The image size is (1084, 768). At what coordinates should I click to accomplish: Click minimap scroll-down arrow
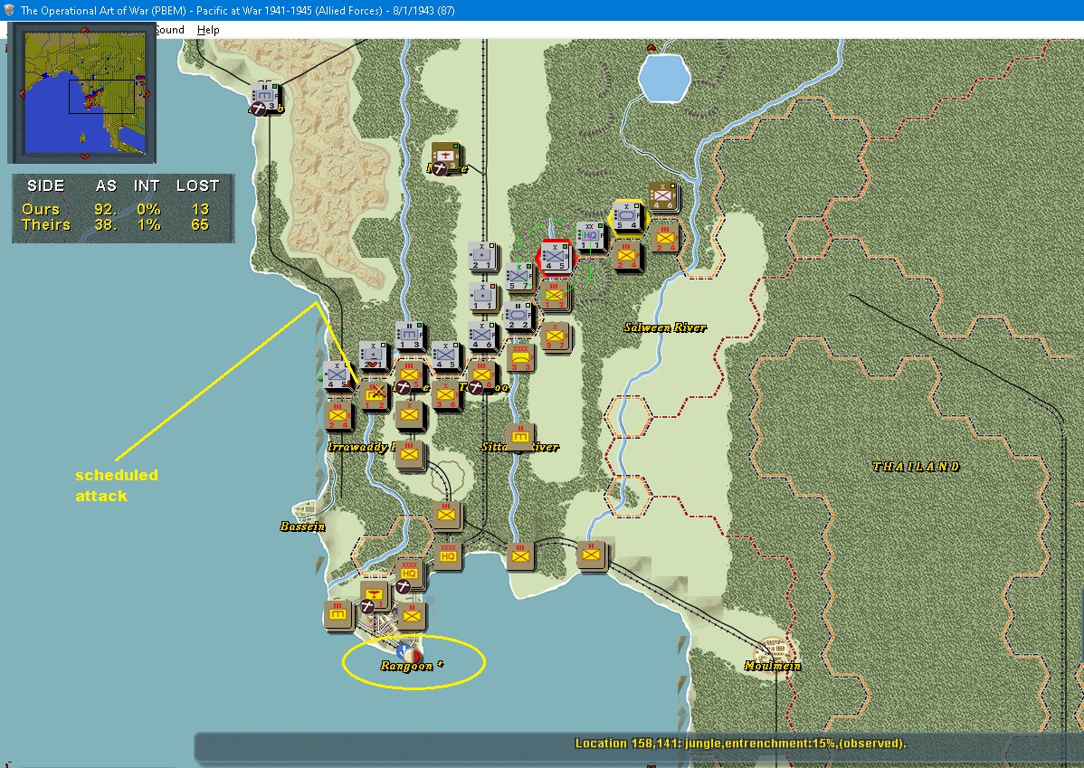tap(83, 156)
